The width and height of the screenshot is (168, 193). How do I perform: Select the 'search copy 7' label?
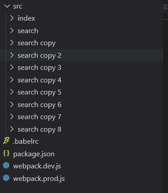pyautogui.click(x=39, y=117)
